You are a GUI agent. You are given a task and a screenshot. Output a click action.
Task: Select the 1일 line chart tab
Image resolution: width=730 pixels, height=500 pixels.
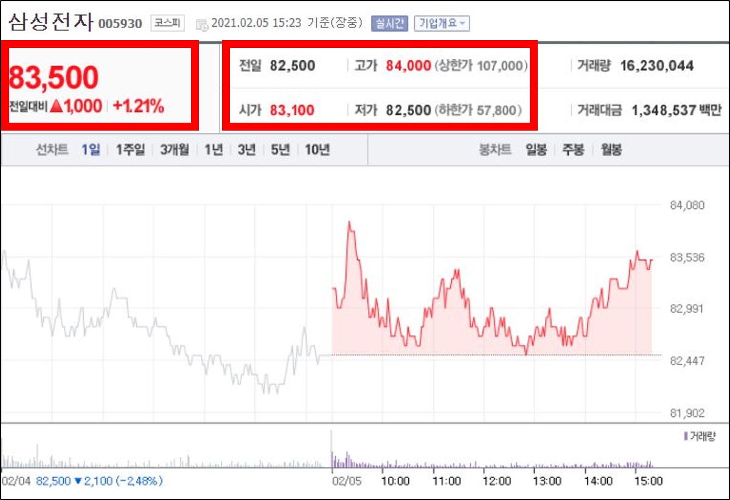tap(91, 150)
